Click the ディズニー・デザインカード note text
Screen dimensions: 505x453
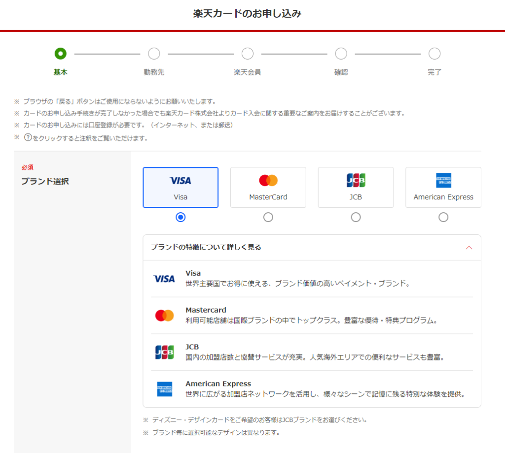point(259,420)
